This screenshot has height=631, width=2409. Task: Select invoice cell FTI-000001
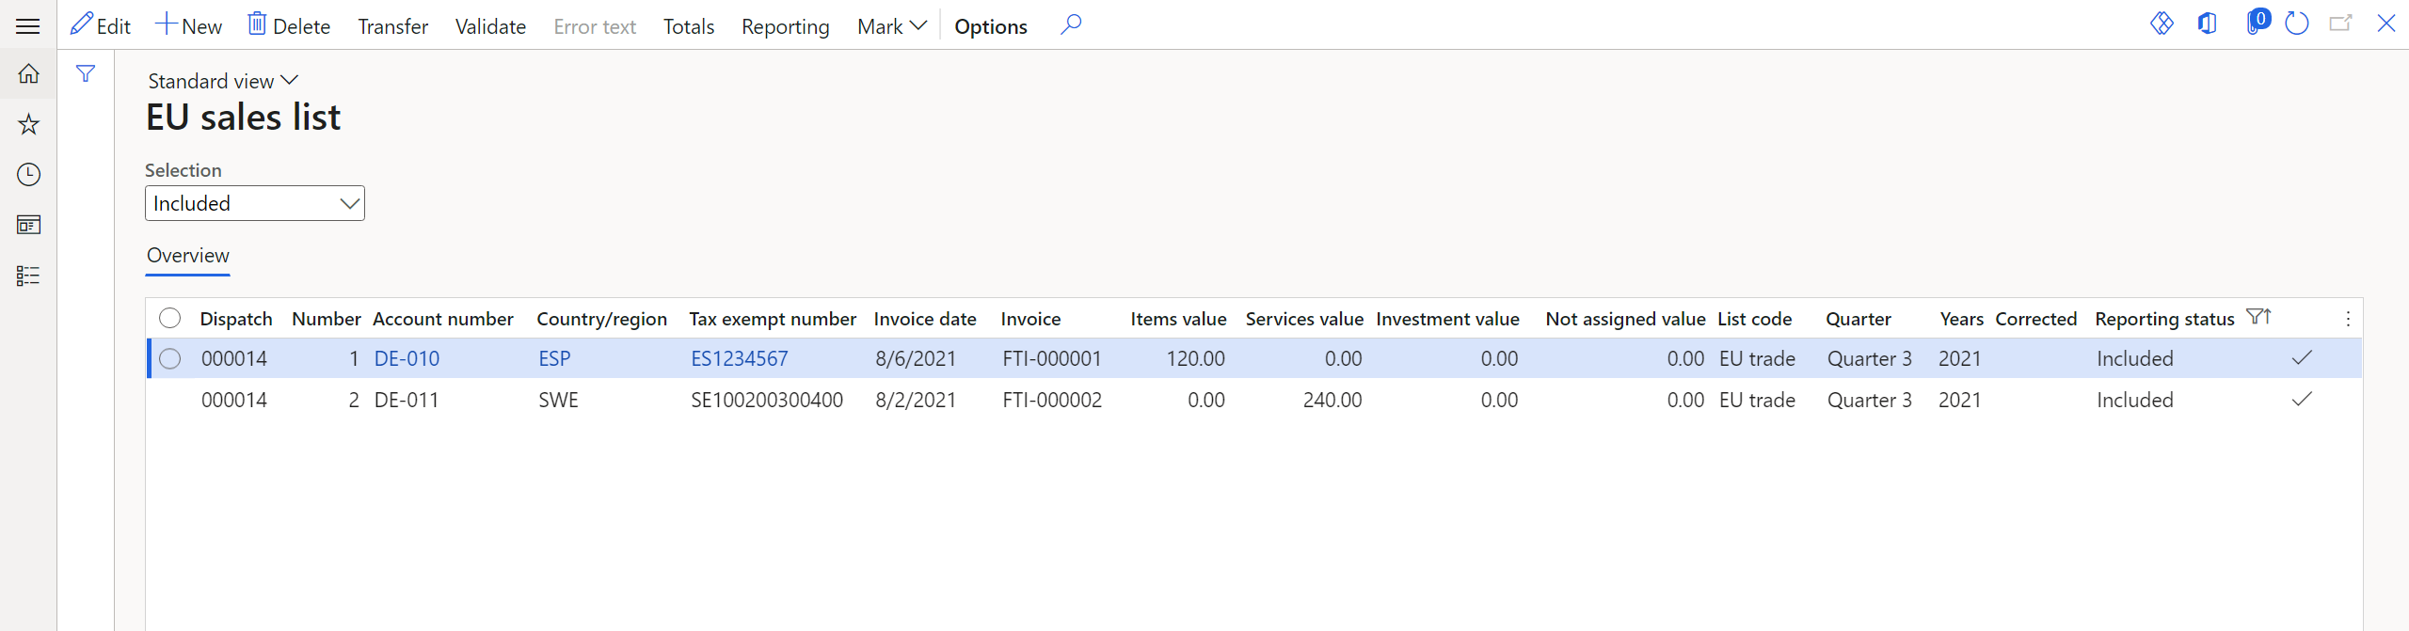(1051, 358)
